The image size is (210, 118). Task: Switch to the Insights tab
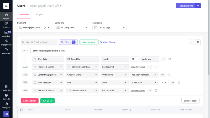coord(39,14)
